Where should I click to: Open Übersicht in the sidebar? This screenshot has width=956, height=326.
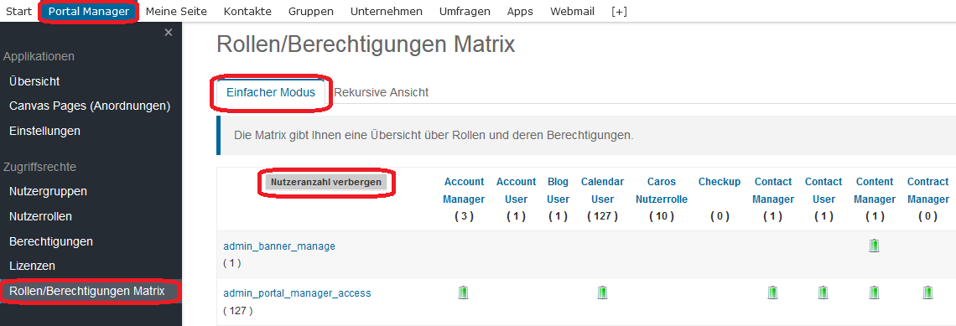tap(34, 81)
